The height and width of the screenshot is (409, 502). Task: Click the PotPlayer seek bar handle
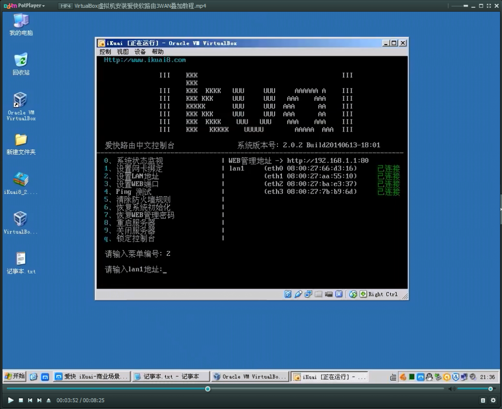pos(207,389)
